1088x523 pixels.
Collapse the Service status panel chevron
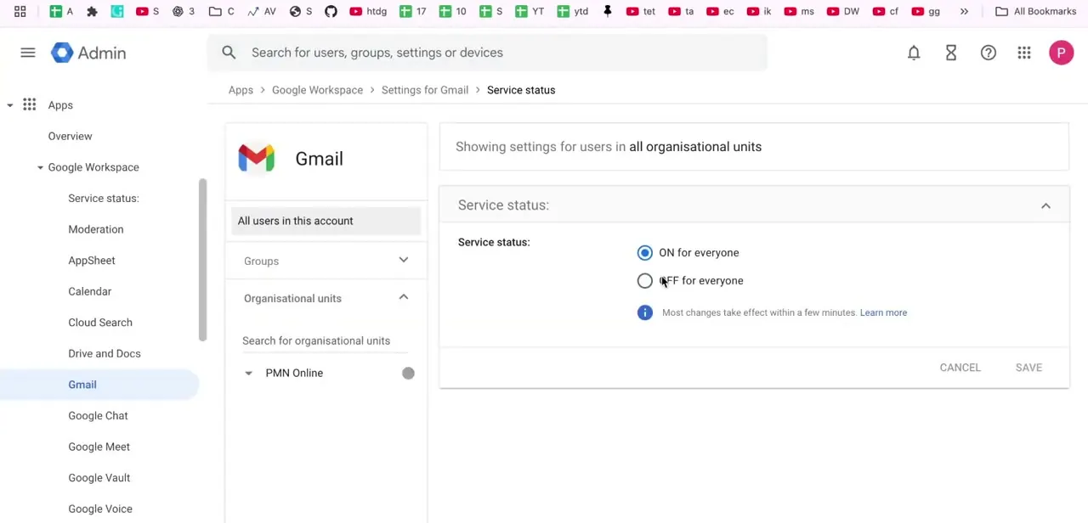(x=1045, y=205)
